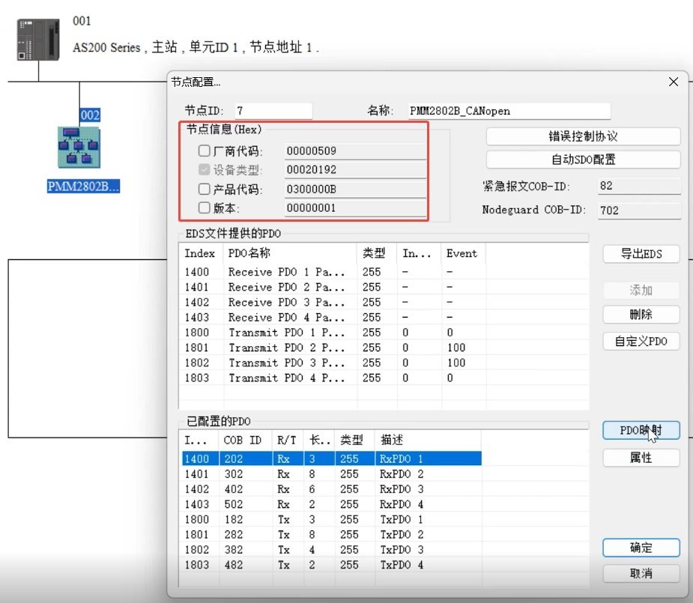
Task: Select configured row TxPDO 3
Action: [x=331, y=550]
